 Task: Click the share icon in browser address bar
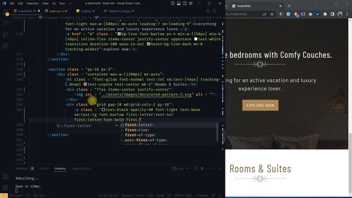265,14
